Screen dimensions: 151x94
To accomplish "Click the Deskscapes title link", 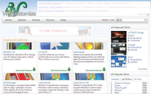I will pos(79,52).
